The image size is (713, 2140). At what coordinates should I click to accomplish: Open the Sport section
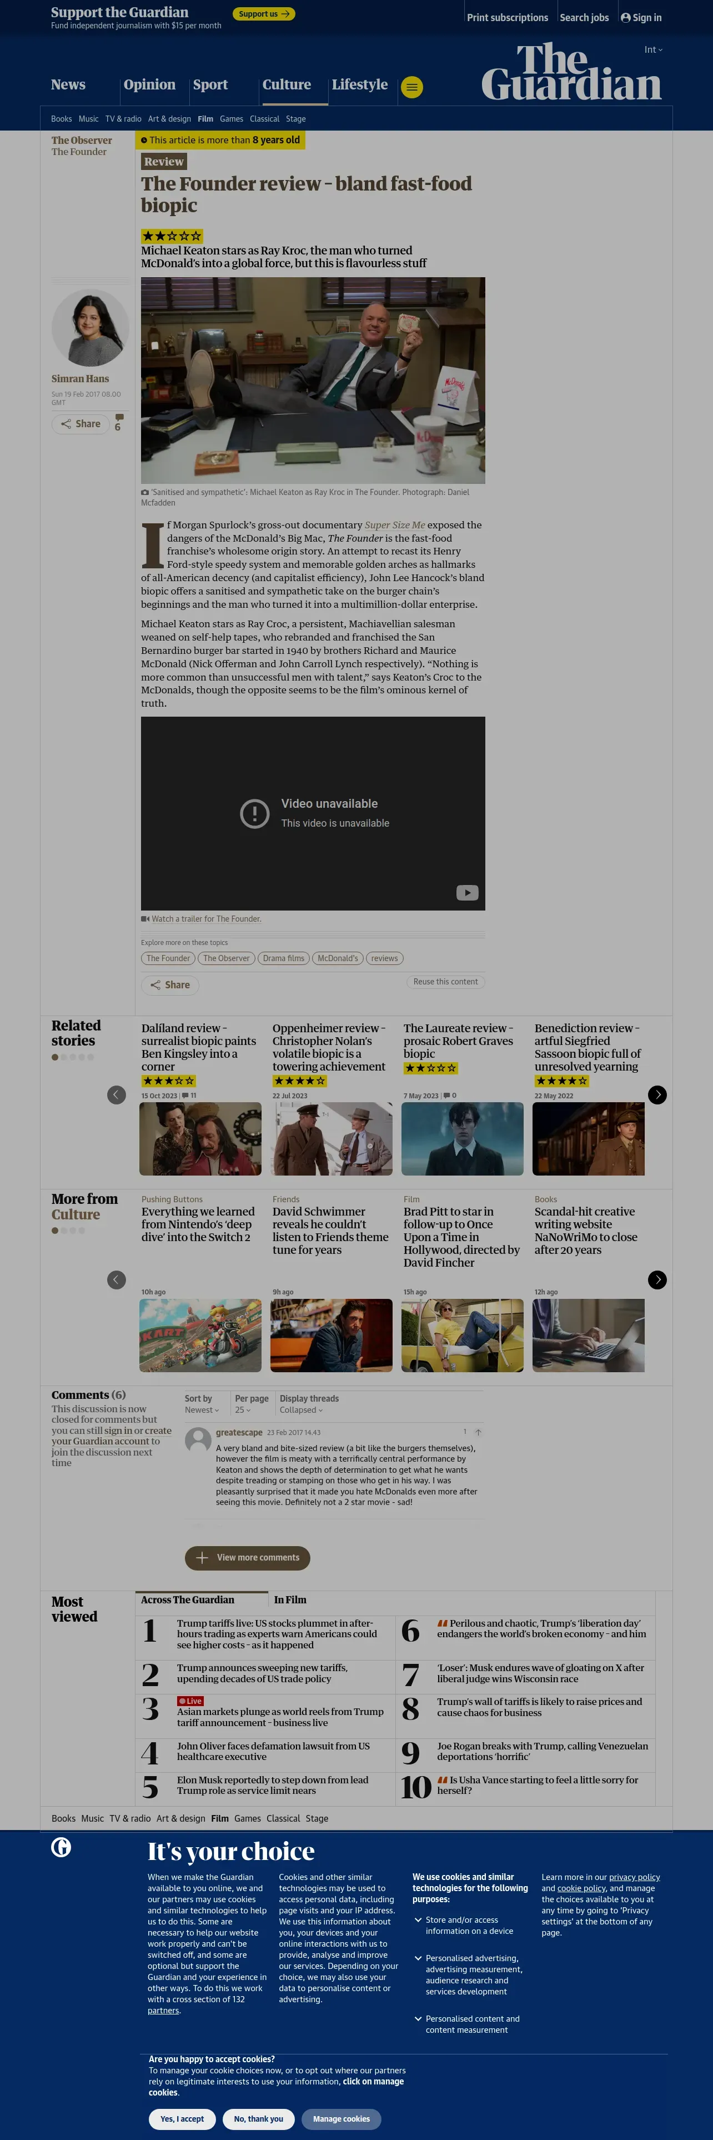210,85
